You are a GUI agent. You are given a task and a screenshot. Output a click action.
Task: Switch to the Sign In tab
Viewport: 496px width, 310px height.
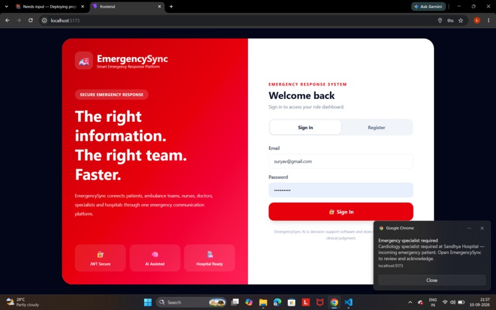[x=305, y=127]
